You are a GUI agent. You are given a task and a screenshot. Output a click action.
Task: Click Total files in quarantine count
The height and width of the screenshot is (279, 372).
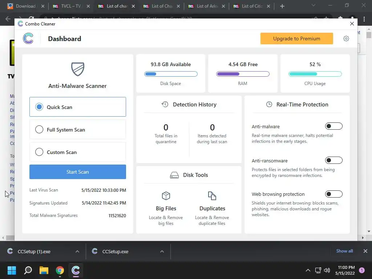[x=166, y=128]
